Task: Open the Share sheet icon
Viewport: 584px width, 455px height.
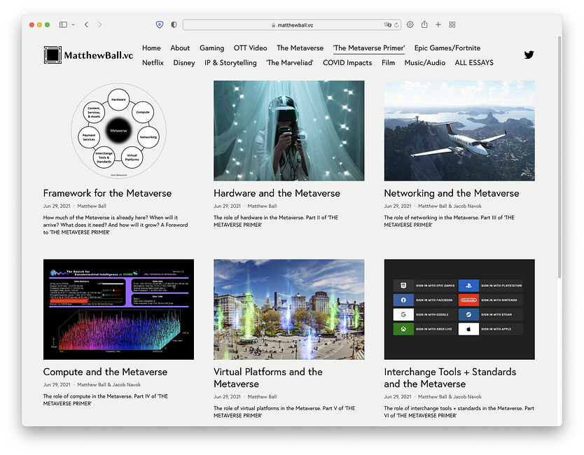Action: click(424, 24)
